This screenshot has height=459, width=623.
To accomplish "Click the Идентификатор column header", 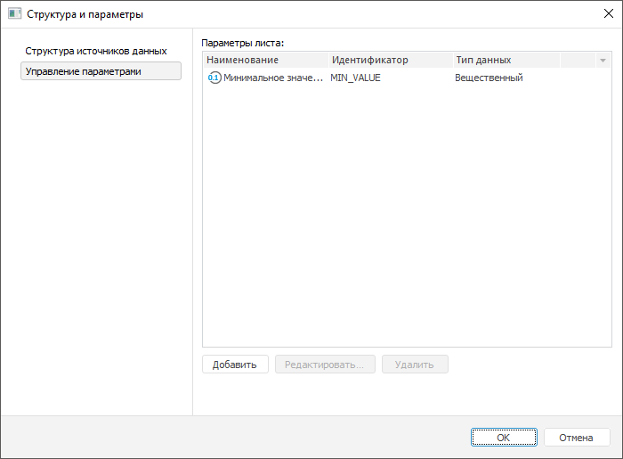I will pyautogui.click(x=391, y=61).
